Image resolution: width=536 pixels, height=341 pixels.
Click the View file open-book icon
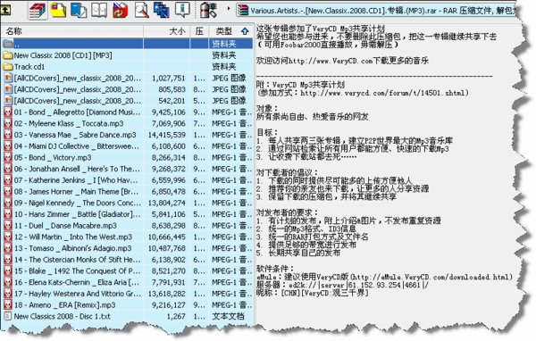pyautogui.click(x=99, y=10)
